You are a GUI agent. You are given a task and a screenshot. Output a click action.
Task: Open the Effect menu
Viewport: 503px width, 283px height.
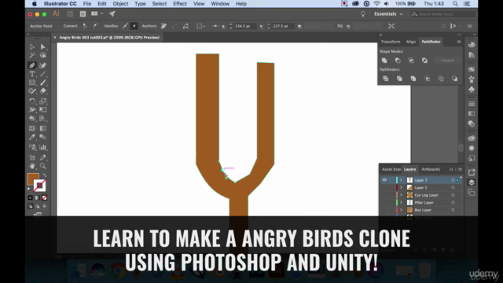click(x=180, y=4)
